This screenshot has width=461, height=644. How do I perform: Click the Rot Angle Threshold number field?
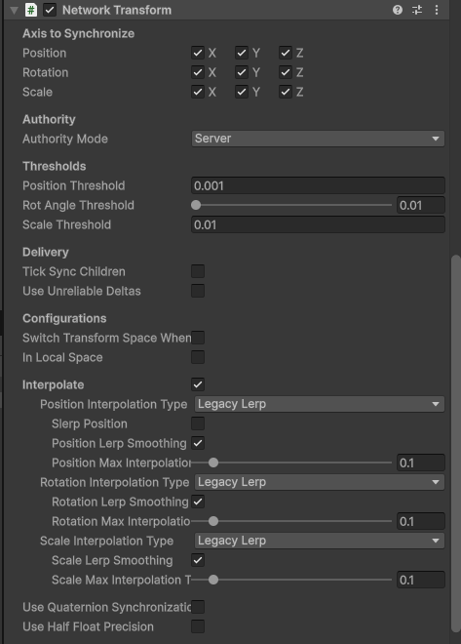click(420, 205)
